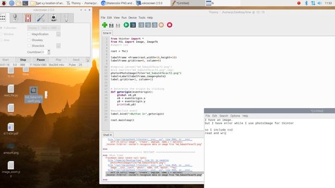Click the green New file plus icon in Thonny

(105, 25)
